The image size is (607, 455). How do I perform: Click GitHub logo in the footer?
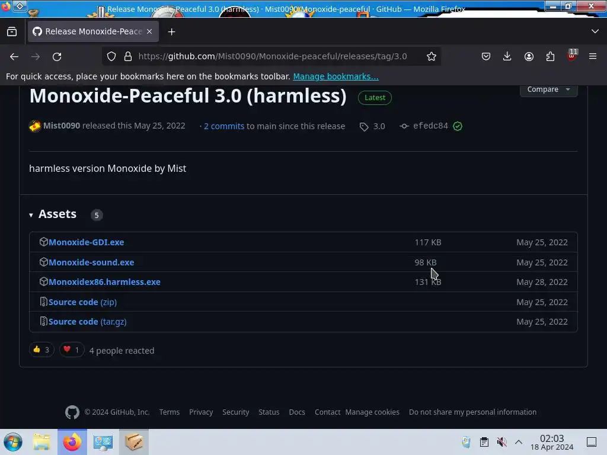[x=72, y=412]
